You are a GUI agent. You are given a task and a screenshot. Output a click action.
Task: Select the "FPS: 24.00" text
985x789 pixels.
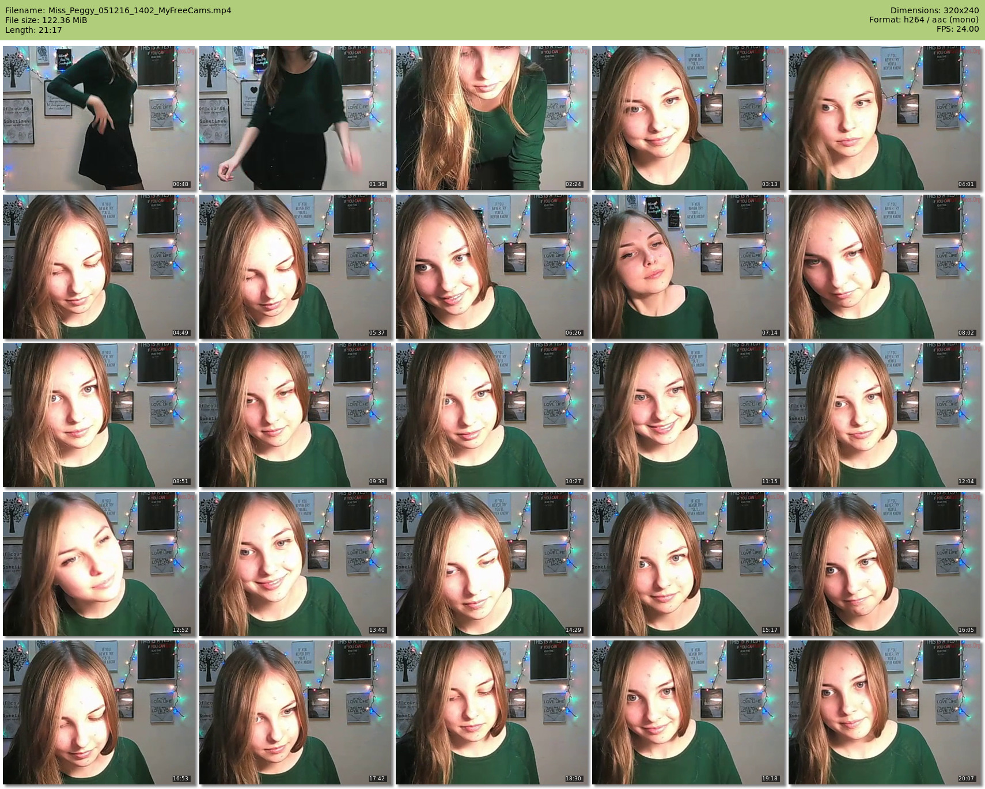[958, 30]
